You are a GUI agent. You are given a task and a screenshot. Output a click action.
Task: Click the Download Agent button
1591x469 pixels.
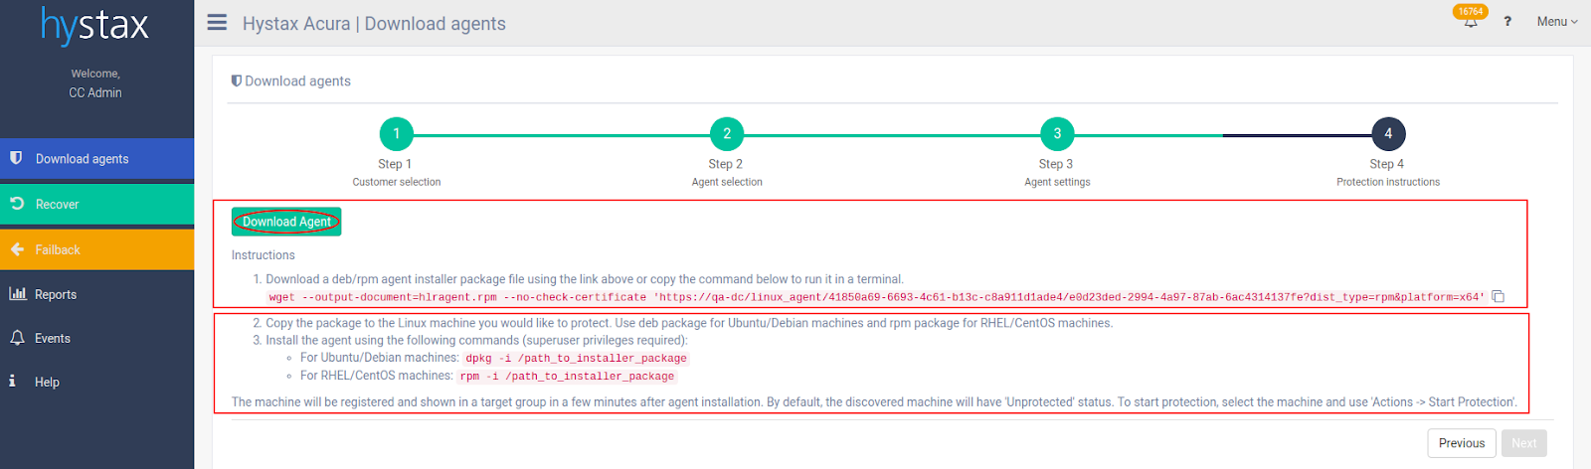[286, 222]
